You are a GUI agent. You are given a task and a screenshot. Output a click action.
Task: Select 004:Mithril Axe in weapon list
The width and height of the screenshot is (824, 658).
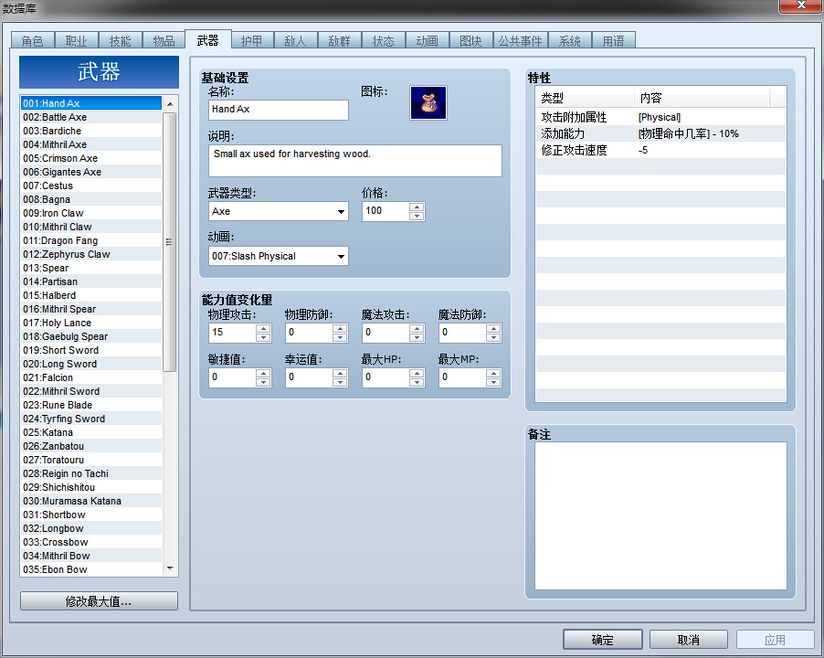coord(91,144)
